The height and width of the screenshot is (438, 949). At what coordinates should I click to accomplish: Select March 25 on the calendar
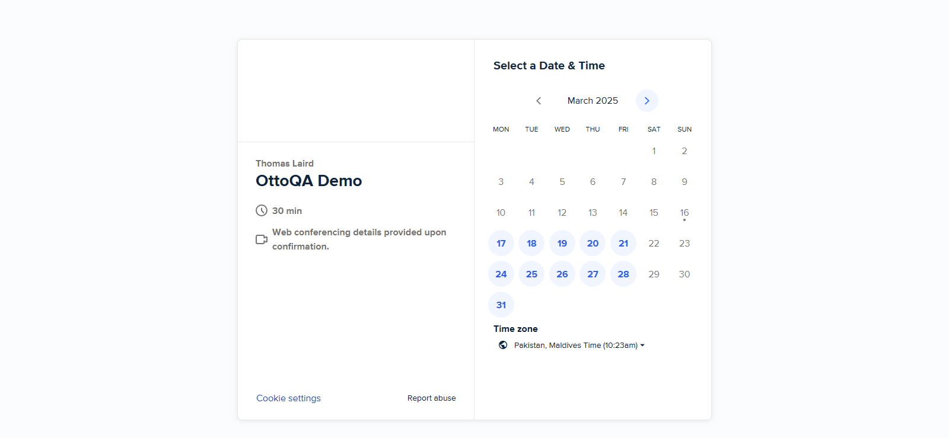pyautogui.click(x=531, y=274)
